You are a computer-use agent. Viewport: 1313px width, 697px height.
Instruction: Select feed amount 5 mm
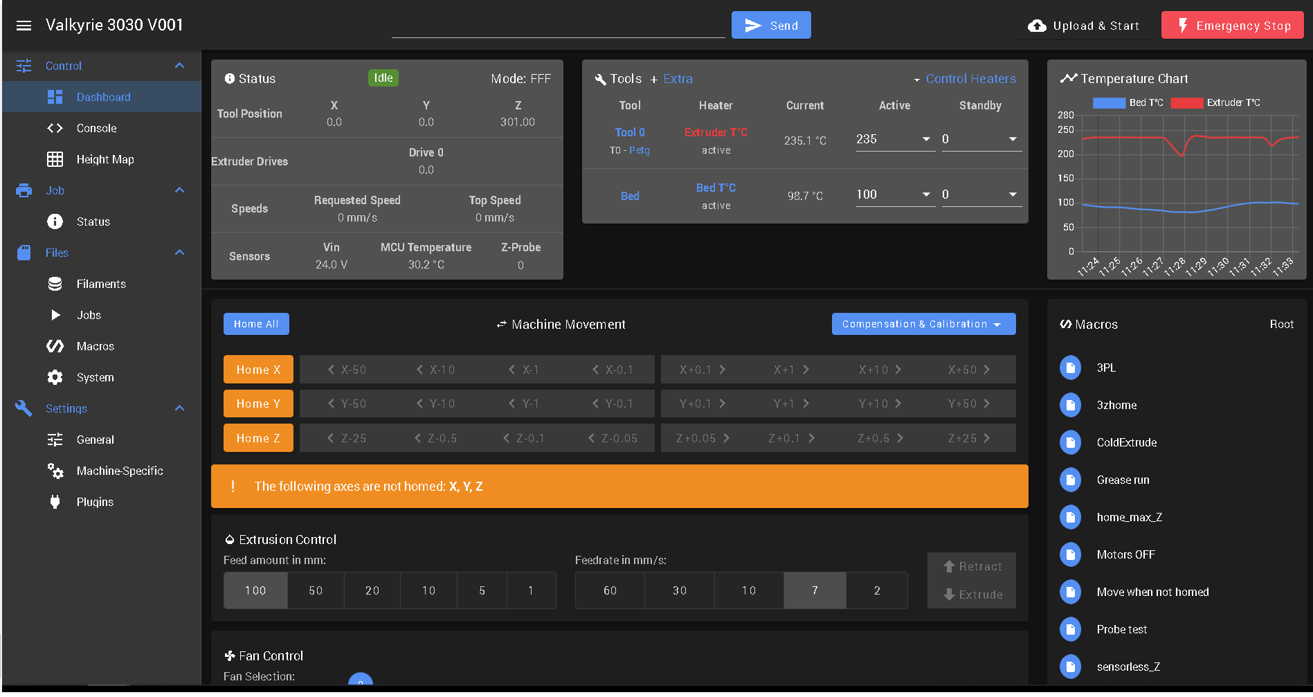point(482,590)
